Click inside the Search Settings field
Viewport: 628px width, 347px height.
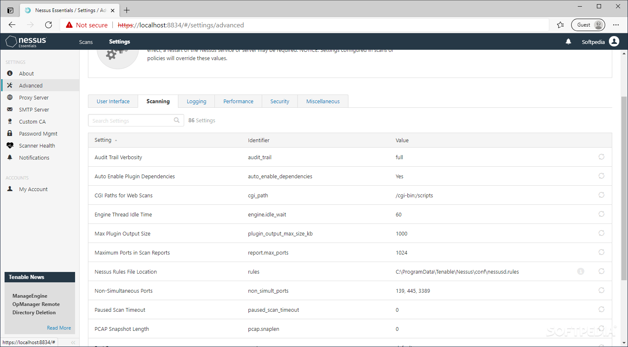(133, 120)
